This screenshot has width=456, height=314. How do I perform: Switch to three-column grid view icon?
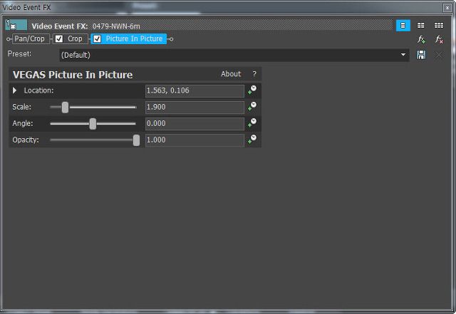(x=439, y=26)
